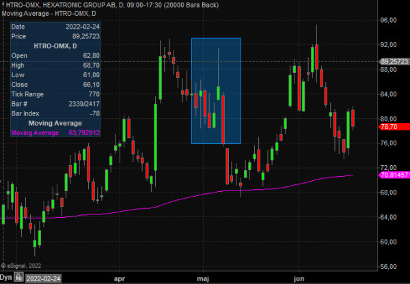
Task: Click the red 78,70 last price tag
Action: click(x=394, y=127)
